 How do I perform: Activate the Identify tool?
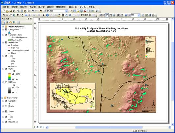click(47, 15)
